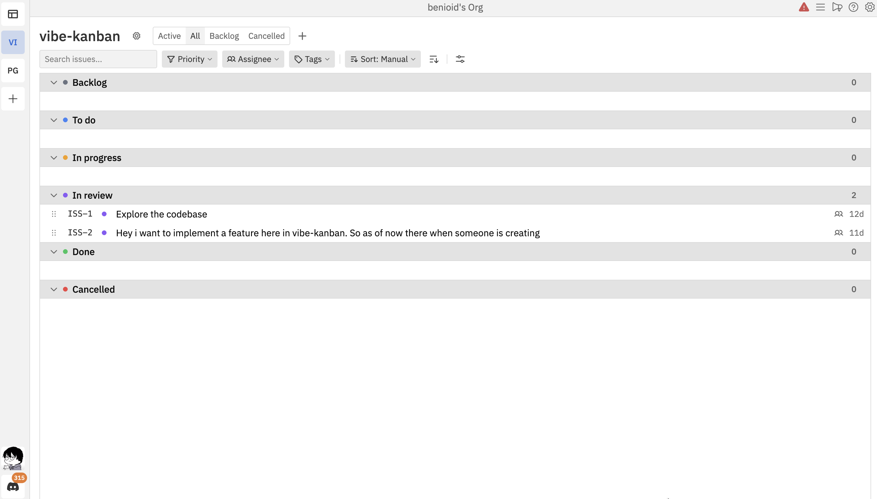Viewport: 877px width, 499px height.
Task: Open the Sort: Manual dropdown
Action: (x=382, y=59)
